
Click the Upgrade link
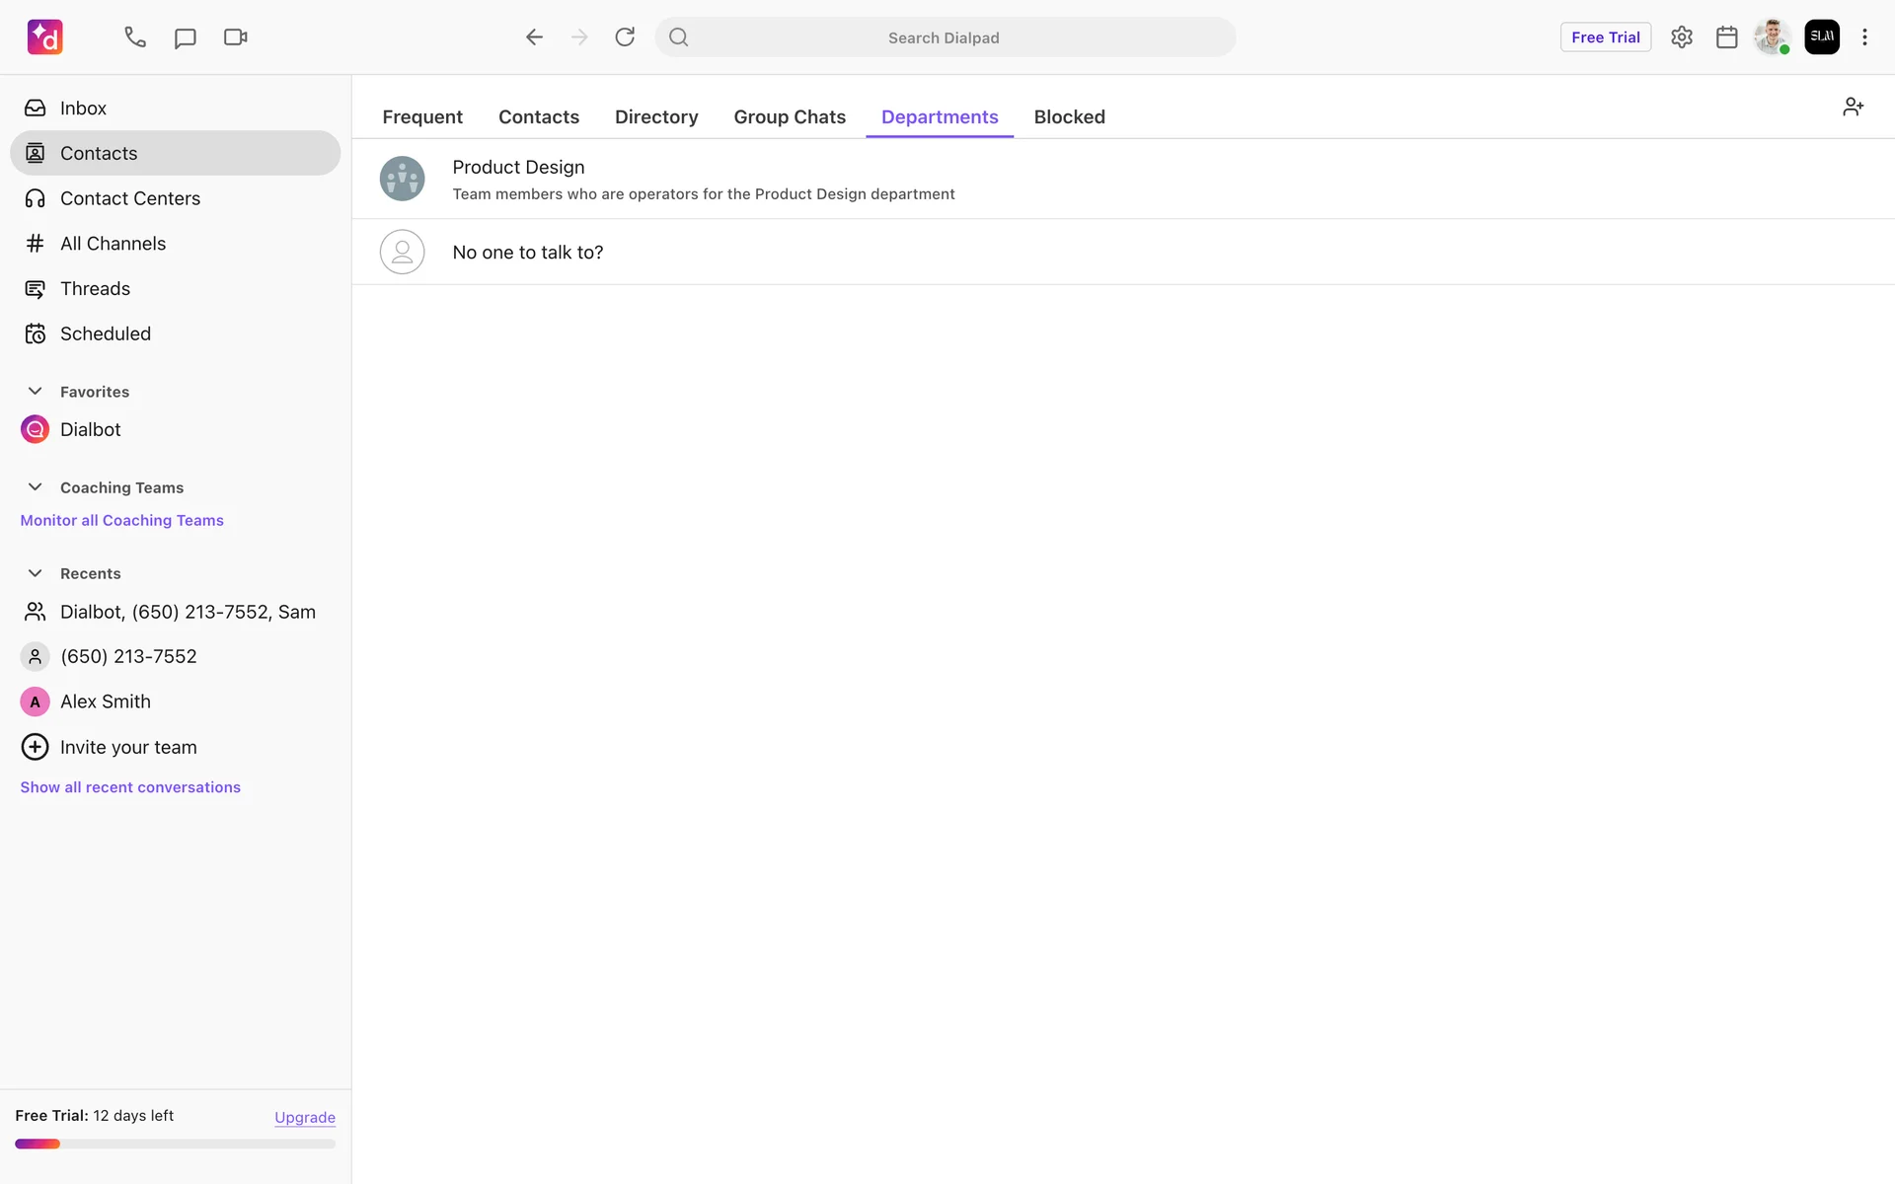(x=304, y=1117)
